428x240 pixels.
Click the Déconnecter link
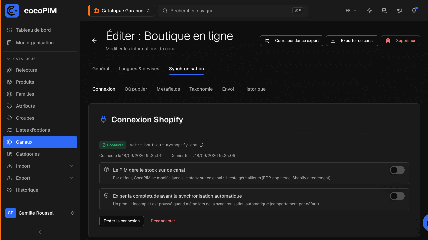pyautogui.click(x=163, y=221)
